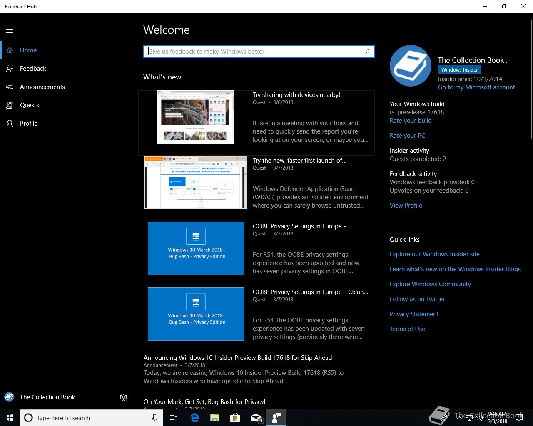
Task: Click the large book profile avatar
Action: 411,66
